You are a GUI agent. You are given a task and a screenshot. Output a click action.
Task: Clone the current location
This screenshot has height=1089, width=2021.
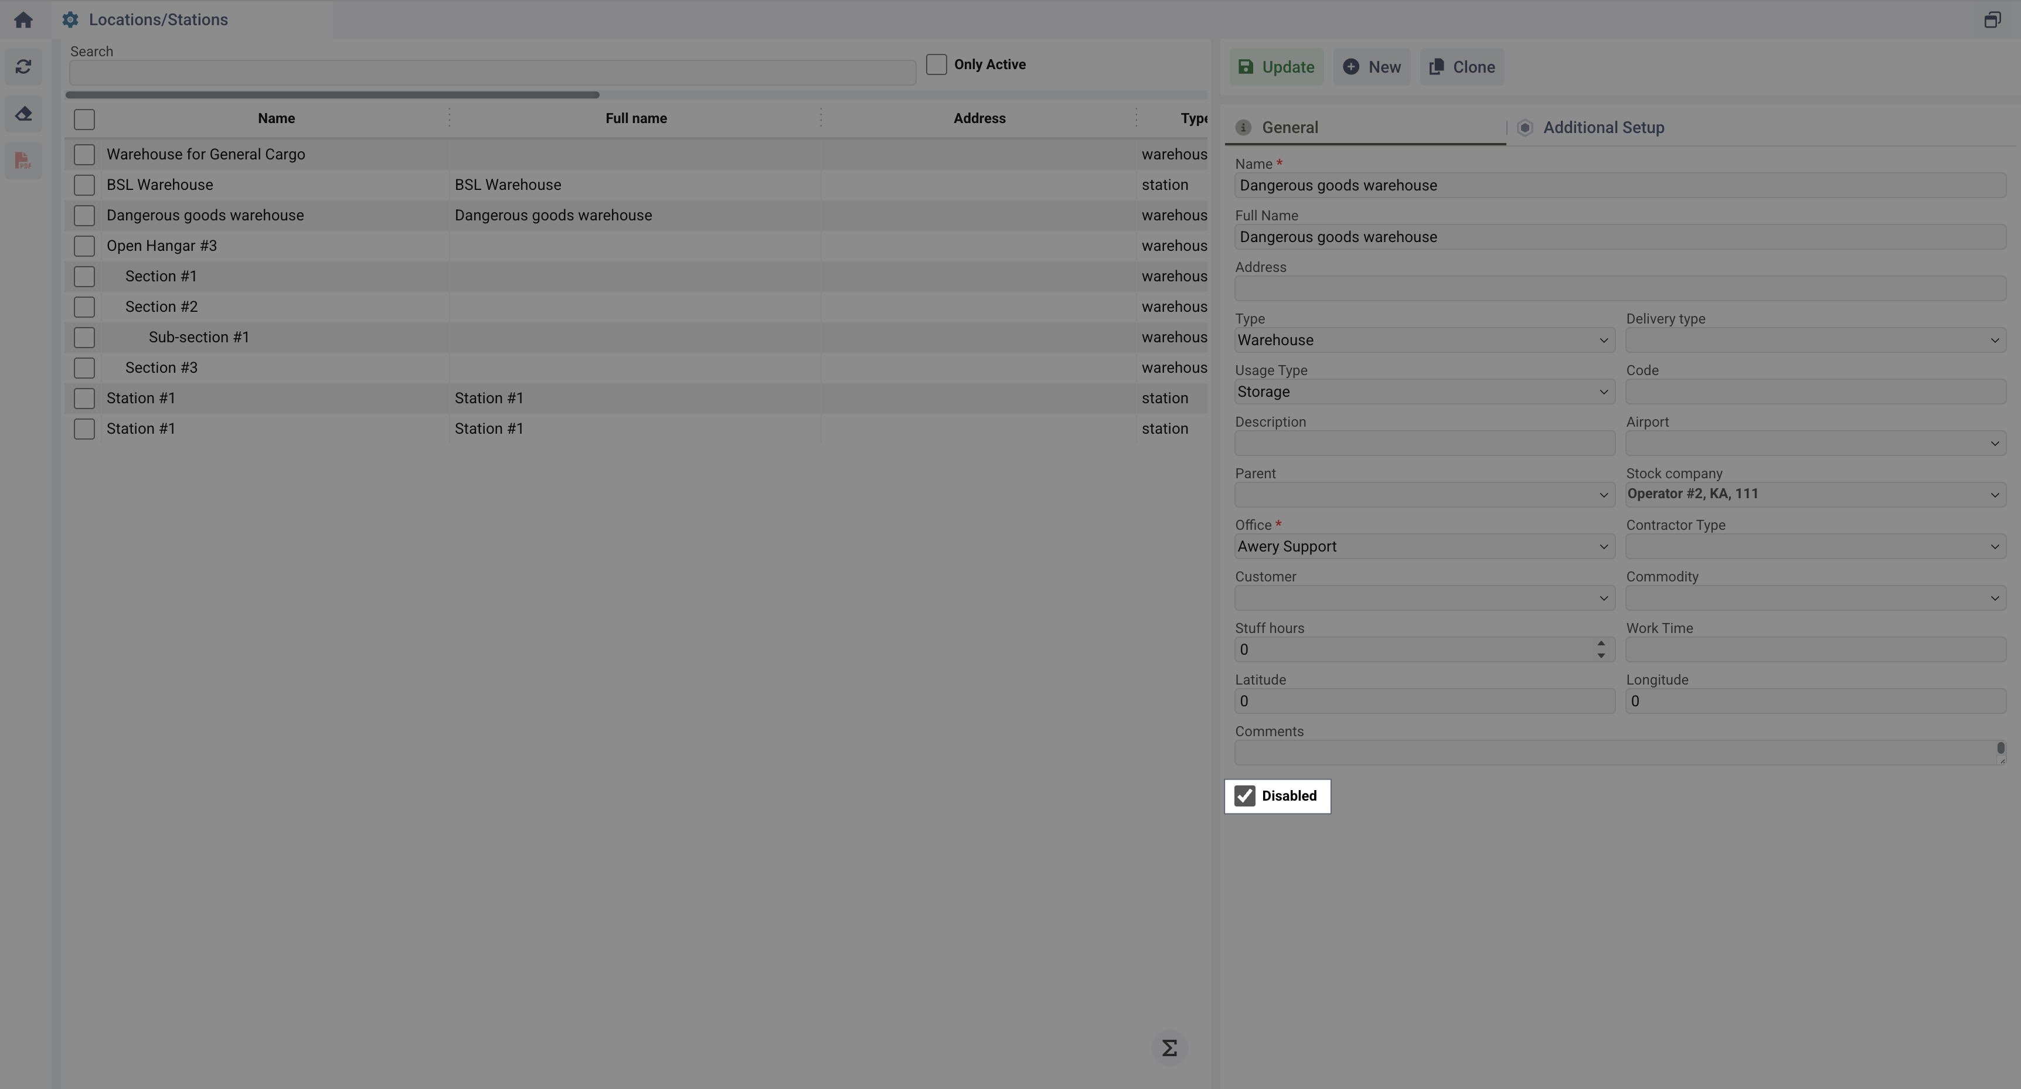[1462, 67]
